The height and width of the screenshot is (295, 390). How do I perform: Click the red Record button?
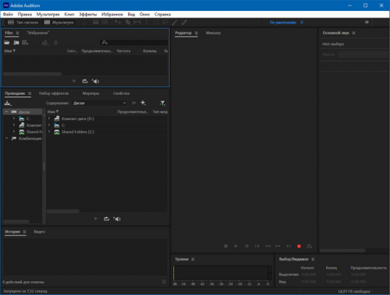299,246
